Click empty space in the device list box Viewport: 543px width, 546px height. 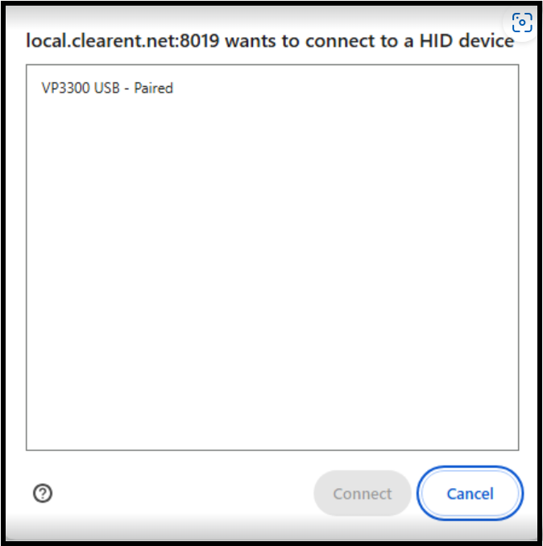272,271
